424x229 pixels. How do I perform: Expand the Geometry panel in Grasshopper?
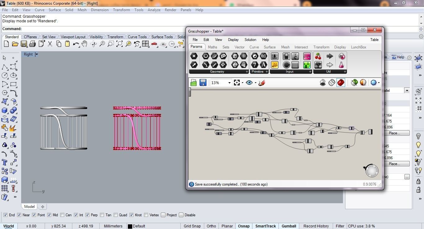pyautogui.click(x=247, y=72)
